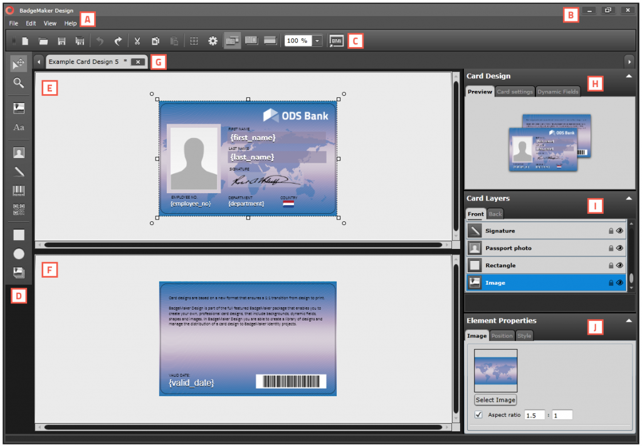
Task: Click the card design preview thumbnail
Action: coord(550,143)
